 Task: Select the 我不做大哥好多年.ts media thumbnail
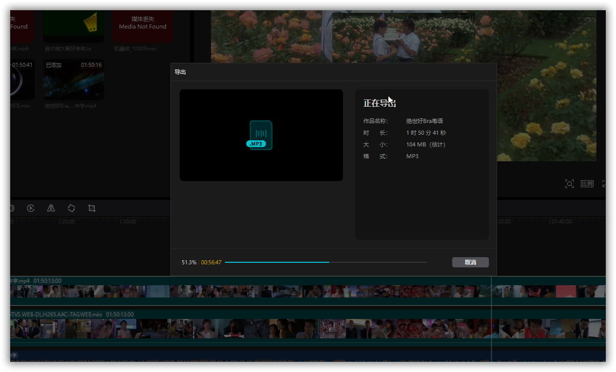click(x=73, y=26)
